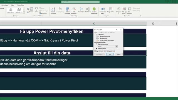Open the Gruppera dropdown arrow
This screenshot has width=178, height=100.
coord(119,13)
